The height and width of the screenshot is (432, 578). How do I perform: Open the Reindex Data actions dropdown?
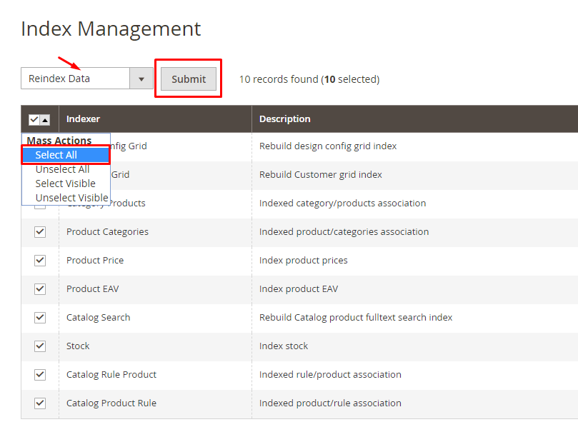click(75, 79)
